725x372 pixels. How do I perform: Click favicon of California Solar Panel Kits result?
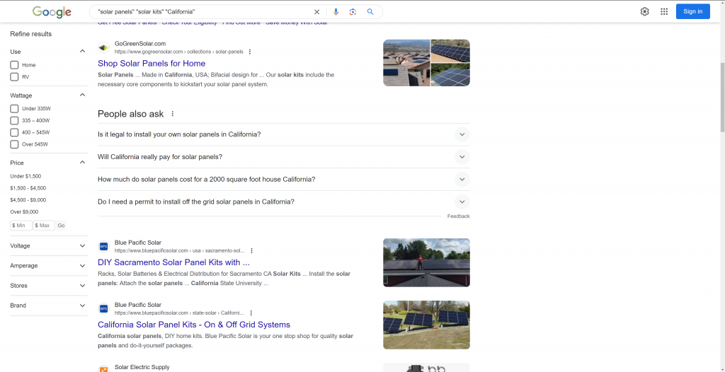pyautogui.click(x=103, y=308)
